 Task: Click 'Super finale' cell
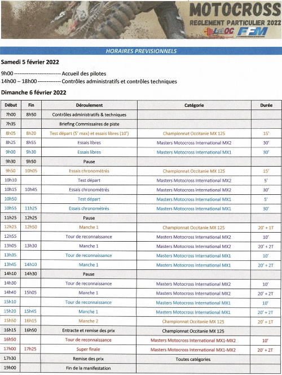88,349
